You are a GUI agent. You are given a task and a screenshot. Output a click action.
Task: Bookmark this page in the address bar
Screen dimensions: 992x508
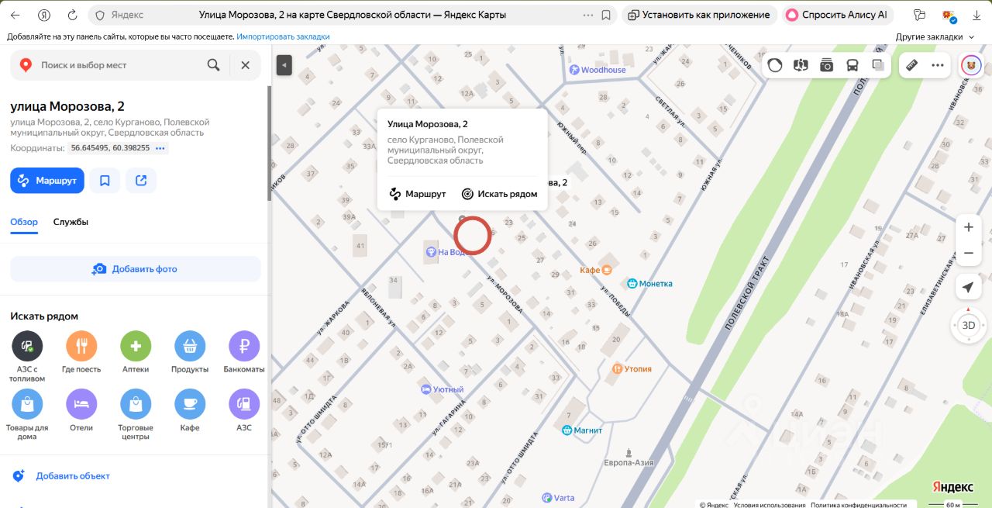click(606, 15)
